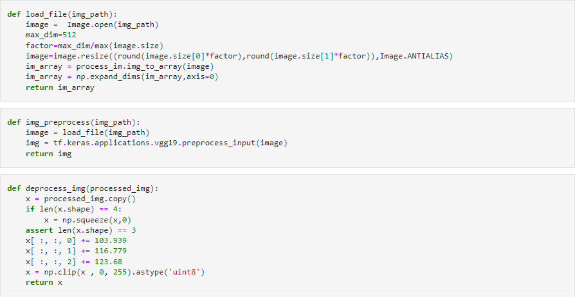Screen dimensions: 575x297
Task: Click the assert len(x.shape) == 3 line
Action: pyautogui.click(x=80, y=230)
